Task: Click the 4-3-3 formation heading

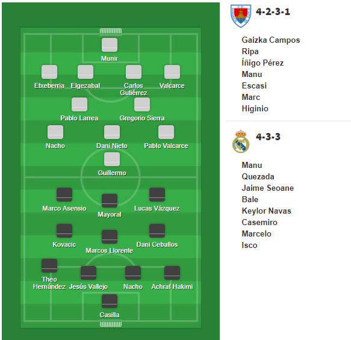Action: click(268, 137)
